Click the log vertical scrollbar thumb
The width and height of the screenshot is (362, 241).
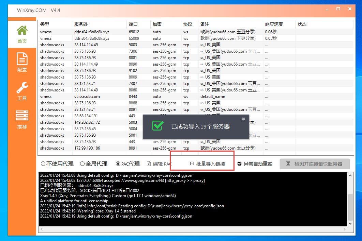(x=350, y=207)
